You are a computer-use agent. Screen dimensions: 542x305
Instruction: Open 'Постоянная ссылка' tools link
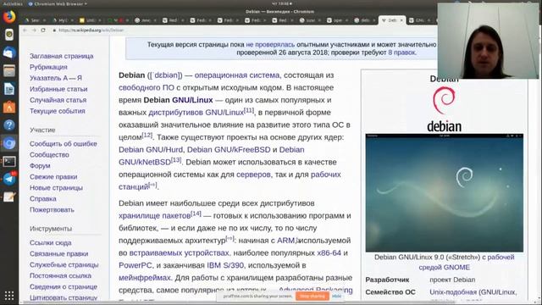point(60,276)
